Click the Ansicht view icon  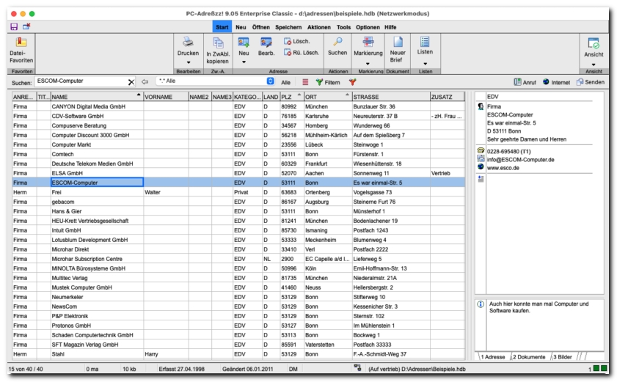[594, 43]
